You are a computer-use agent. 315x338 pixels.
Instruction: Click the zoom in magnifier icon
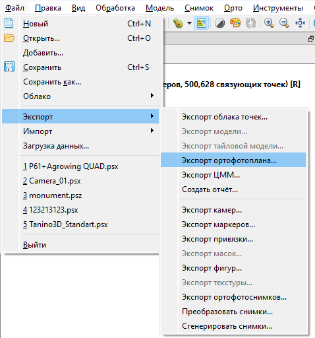[269, 23]
